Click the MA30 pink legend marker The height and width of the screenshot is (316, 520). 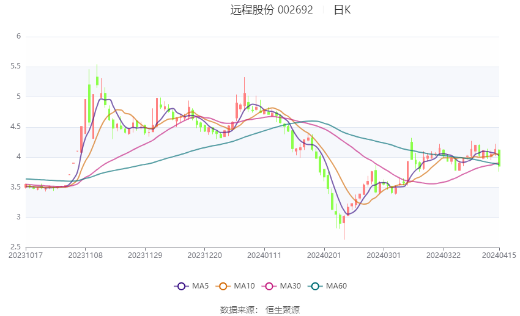[x=269, y=286]
